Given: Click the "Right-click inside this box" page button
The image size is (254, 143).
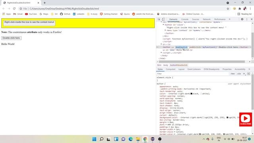Looking at the screenshot, I should click(x=29, y=23).
